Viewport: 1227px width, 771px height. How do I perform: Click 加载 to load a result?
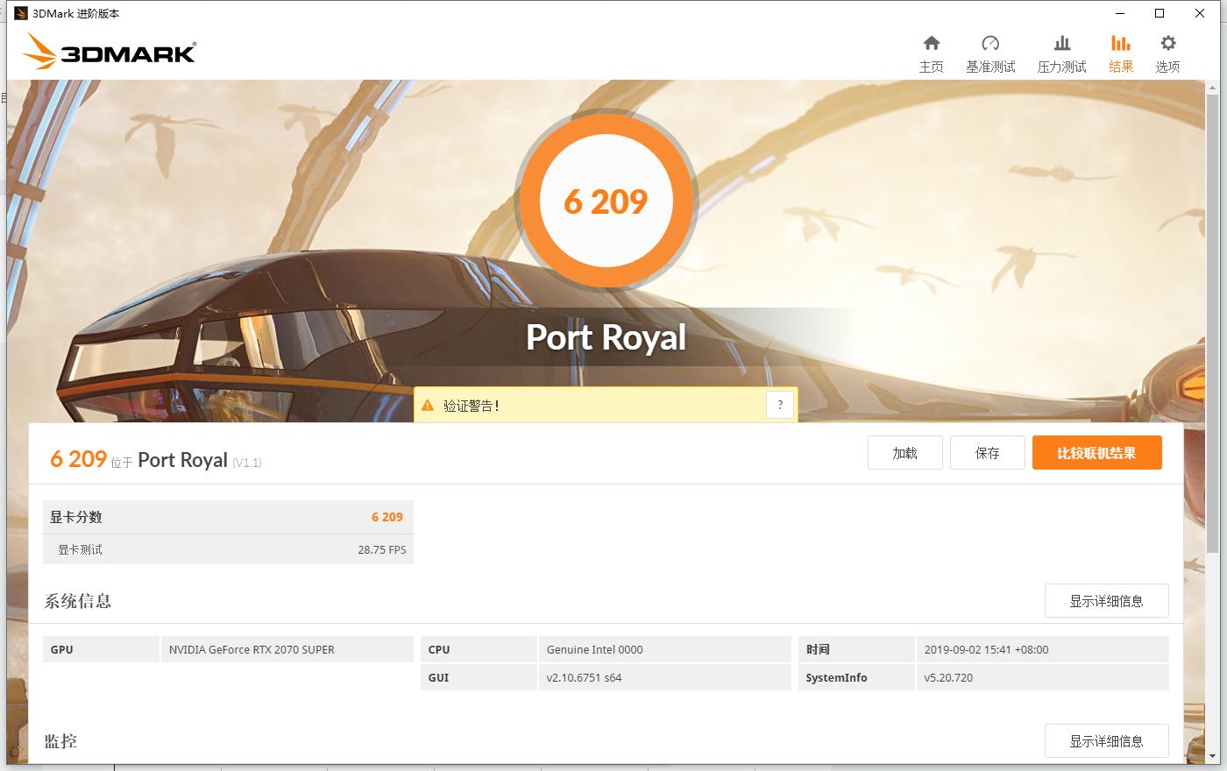tap(904, 452)
